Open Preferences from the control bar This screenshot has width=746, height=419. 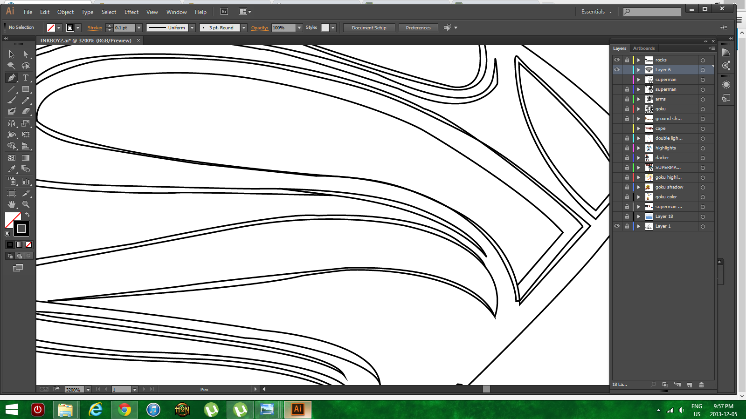coord(418,27)
